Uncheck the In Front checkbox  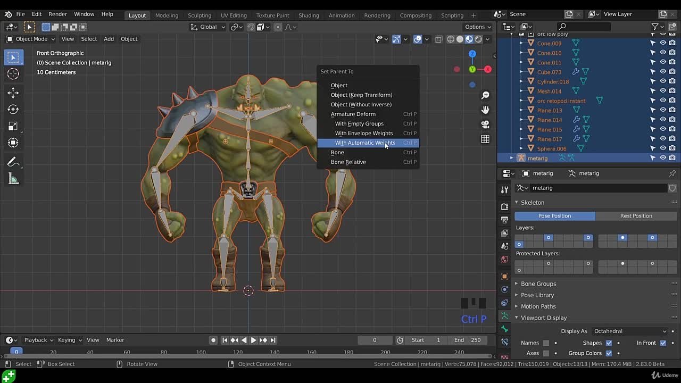(663, 343)
